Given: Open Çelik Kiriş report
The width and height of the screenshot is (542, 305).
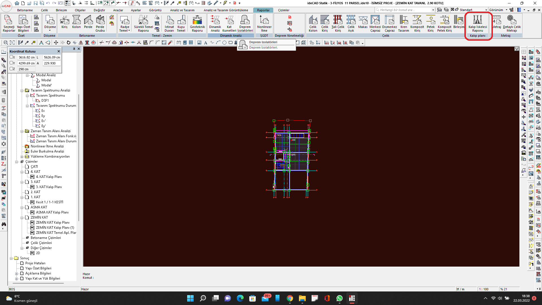Looking at the screenshot, I should point(325,23).
